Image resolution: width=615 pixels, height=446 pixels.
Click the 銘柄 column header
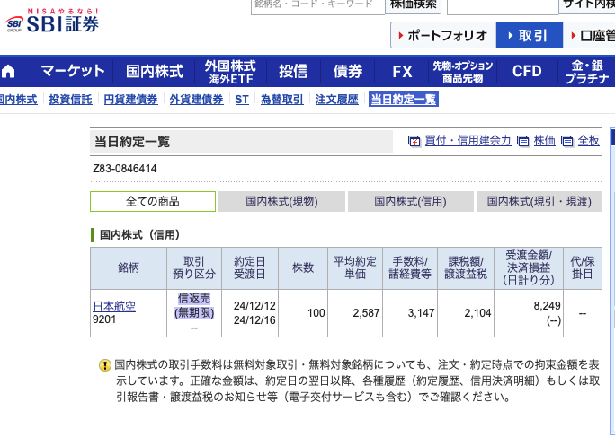(129, 267)
